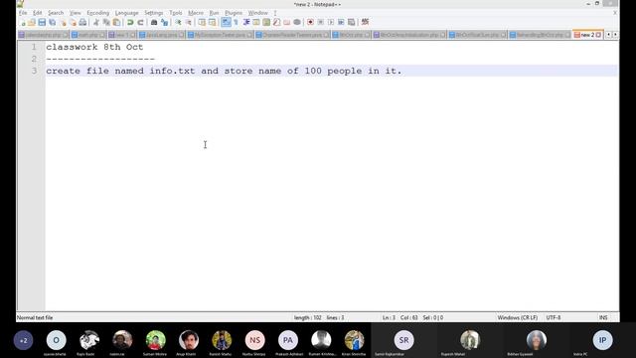Show the '+2' more participants bubble

(23, 340)
